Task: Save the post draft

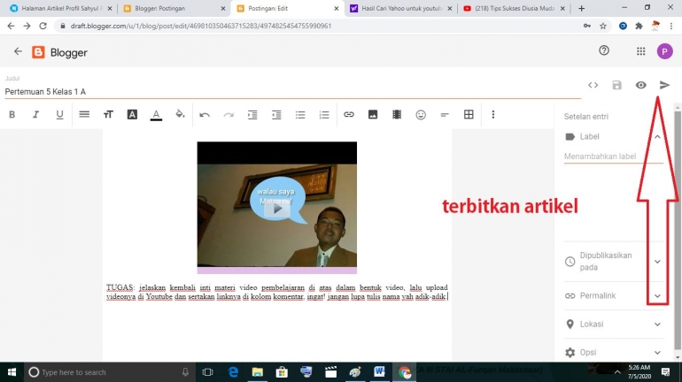Action: [x=616, y=85]
